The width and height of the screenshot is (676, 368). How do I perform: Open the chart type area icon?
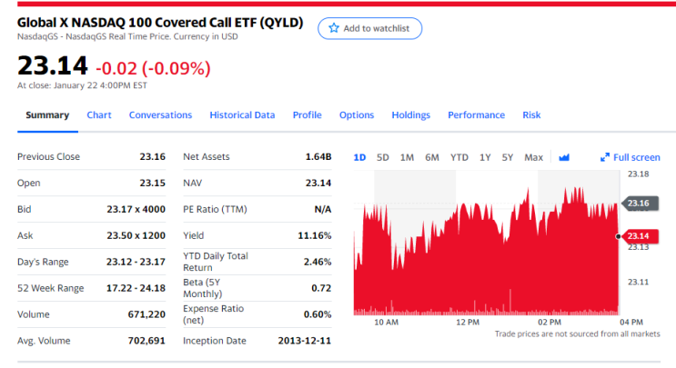564,157
